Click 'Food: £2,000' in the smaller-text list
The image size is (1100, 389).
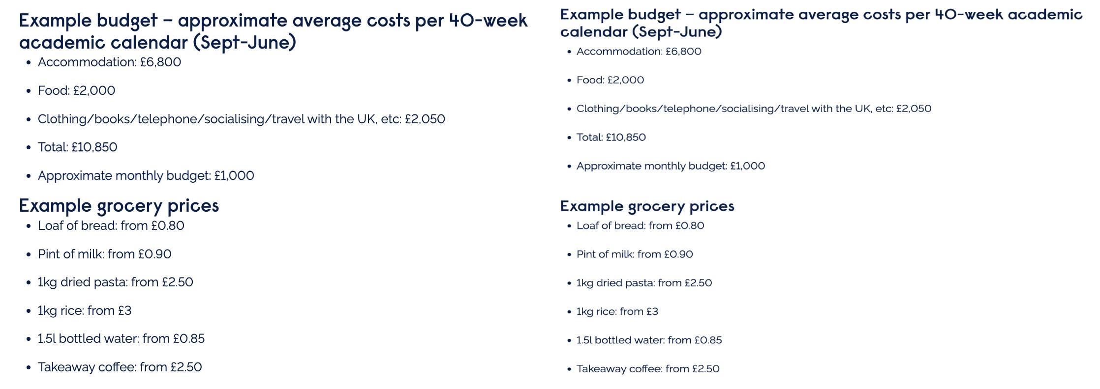pyautogui.click(x=610, y=80)
